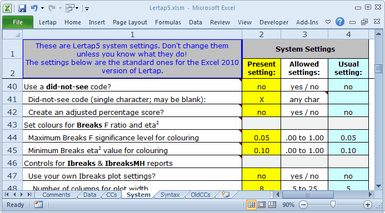Screen dimensions: 385x213
Task: Click the quick access window-arrange icon
Action: click(x=70, y=8)
